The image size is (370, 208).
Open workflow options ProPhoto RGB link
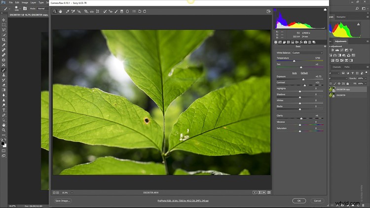pyautogui.click(x=183, y=201)
